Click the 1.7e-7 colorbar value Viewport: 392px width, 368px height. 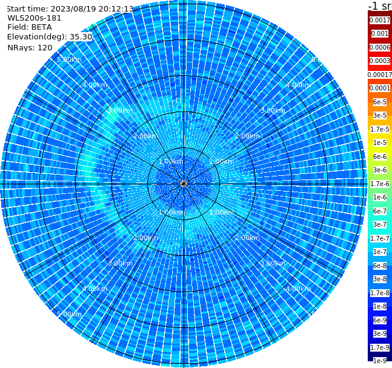tap(380, 238)
